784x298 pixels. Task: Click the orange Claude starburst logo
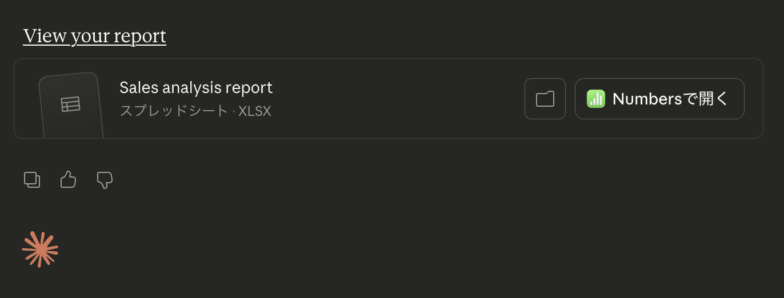[x=40, y=249]
